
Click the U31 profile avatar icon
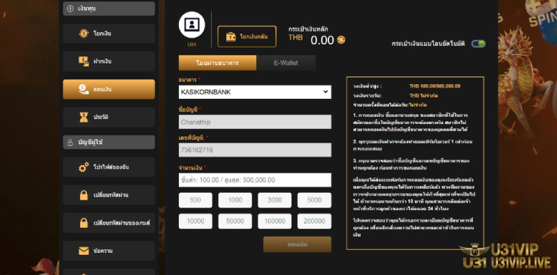(192, 25)
